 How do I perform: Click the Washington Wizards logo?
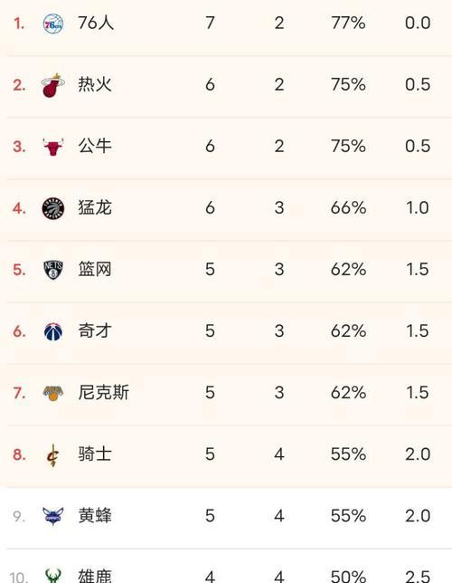pos(53,331)
